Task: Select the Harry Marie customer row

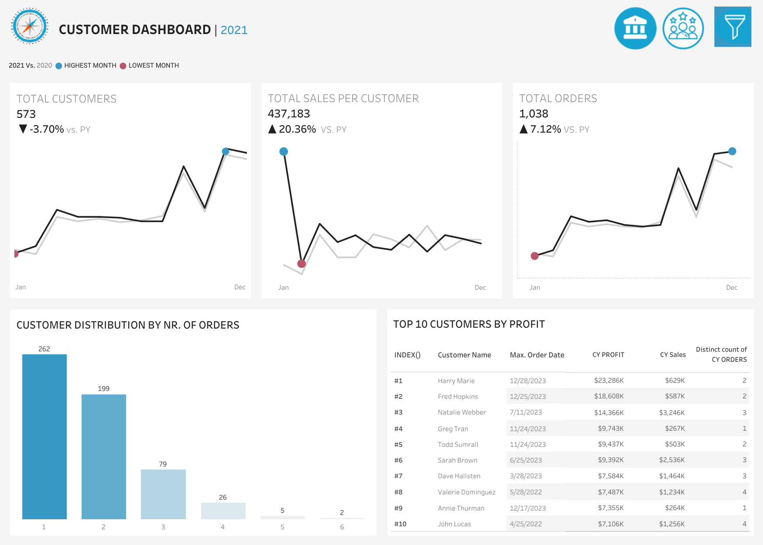Action: (x=456, y=381)
